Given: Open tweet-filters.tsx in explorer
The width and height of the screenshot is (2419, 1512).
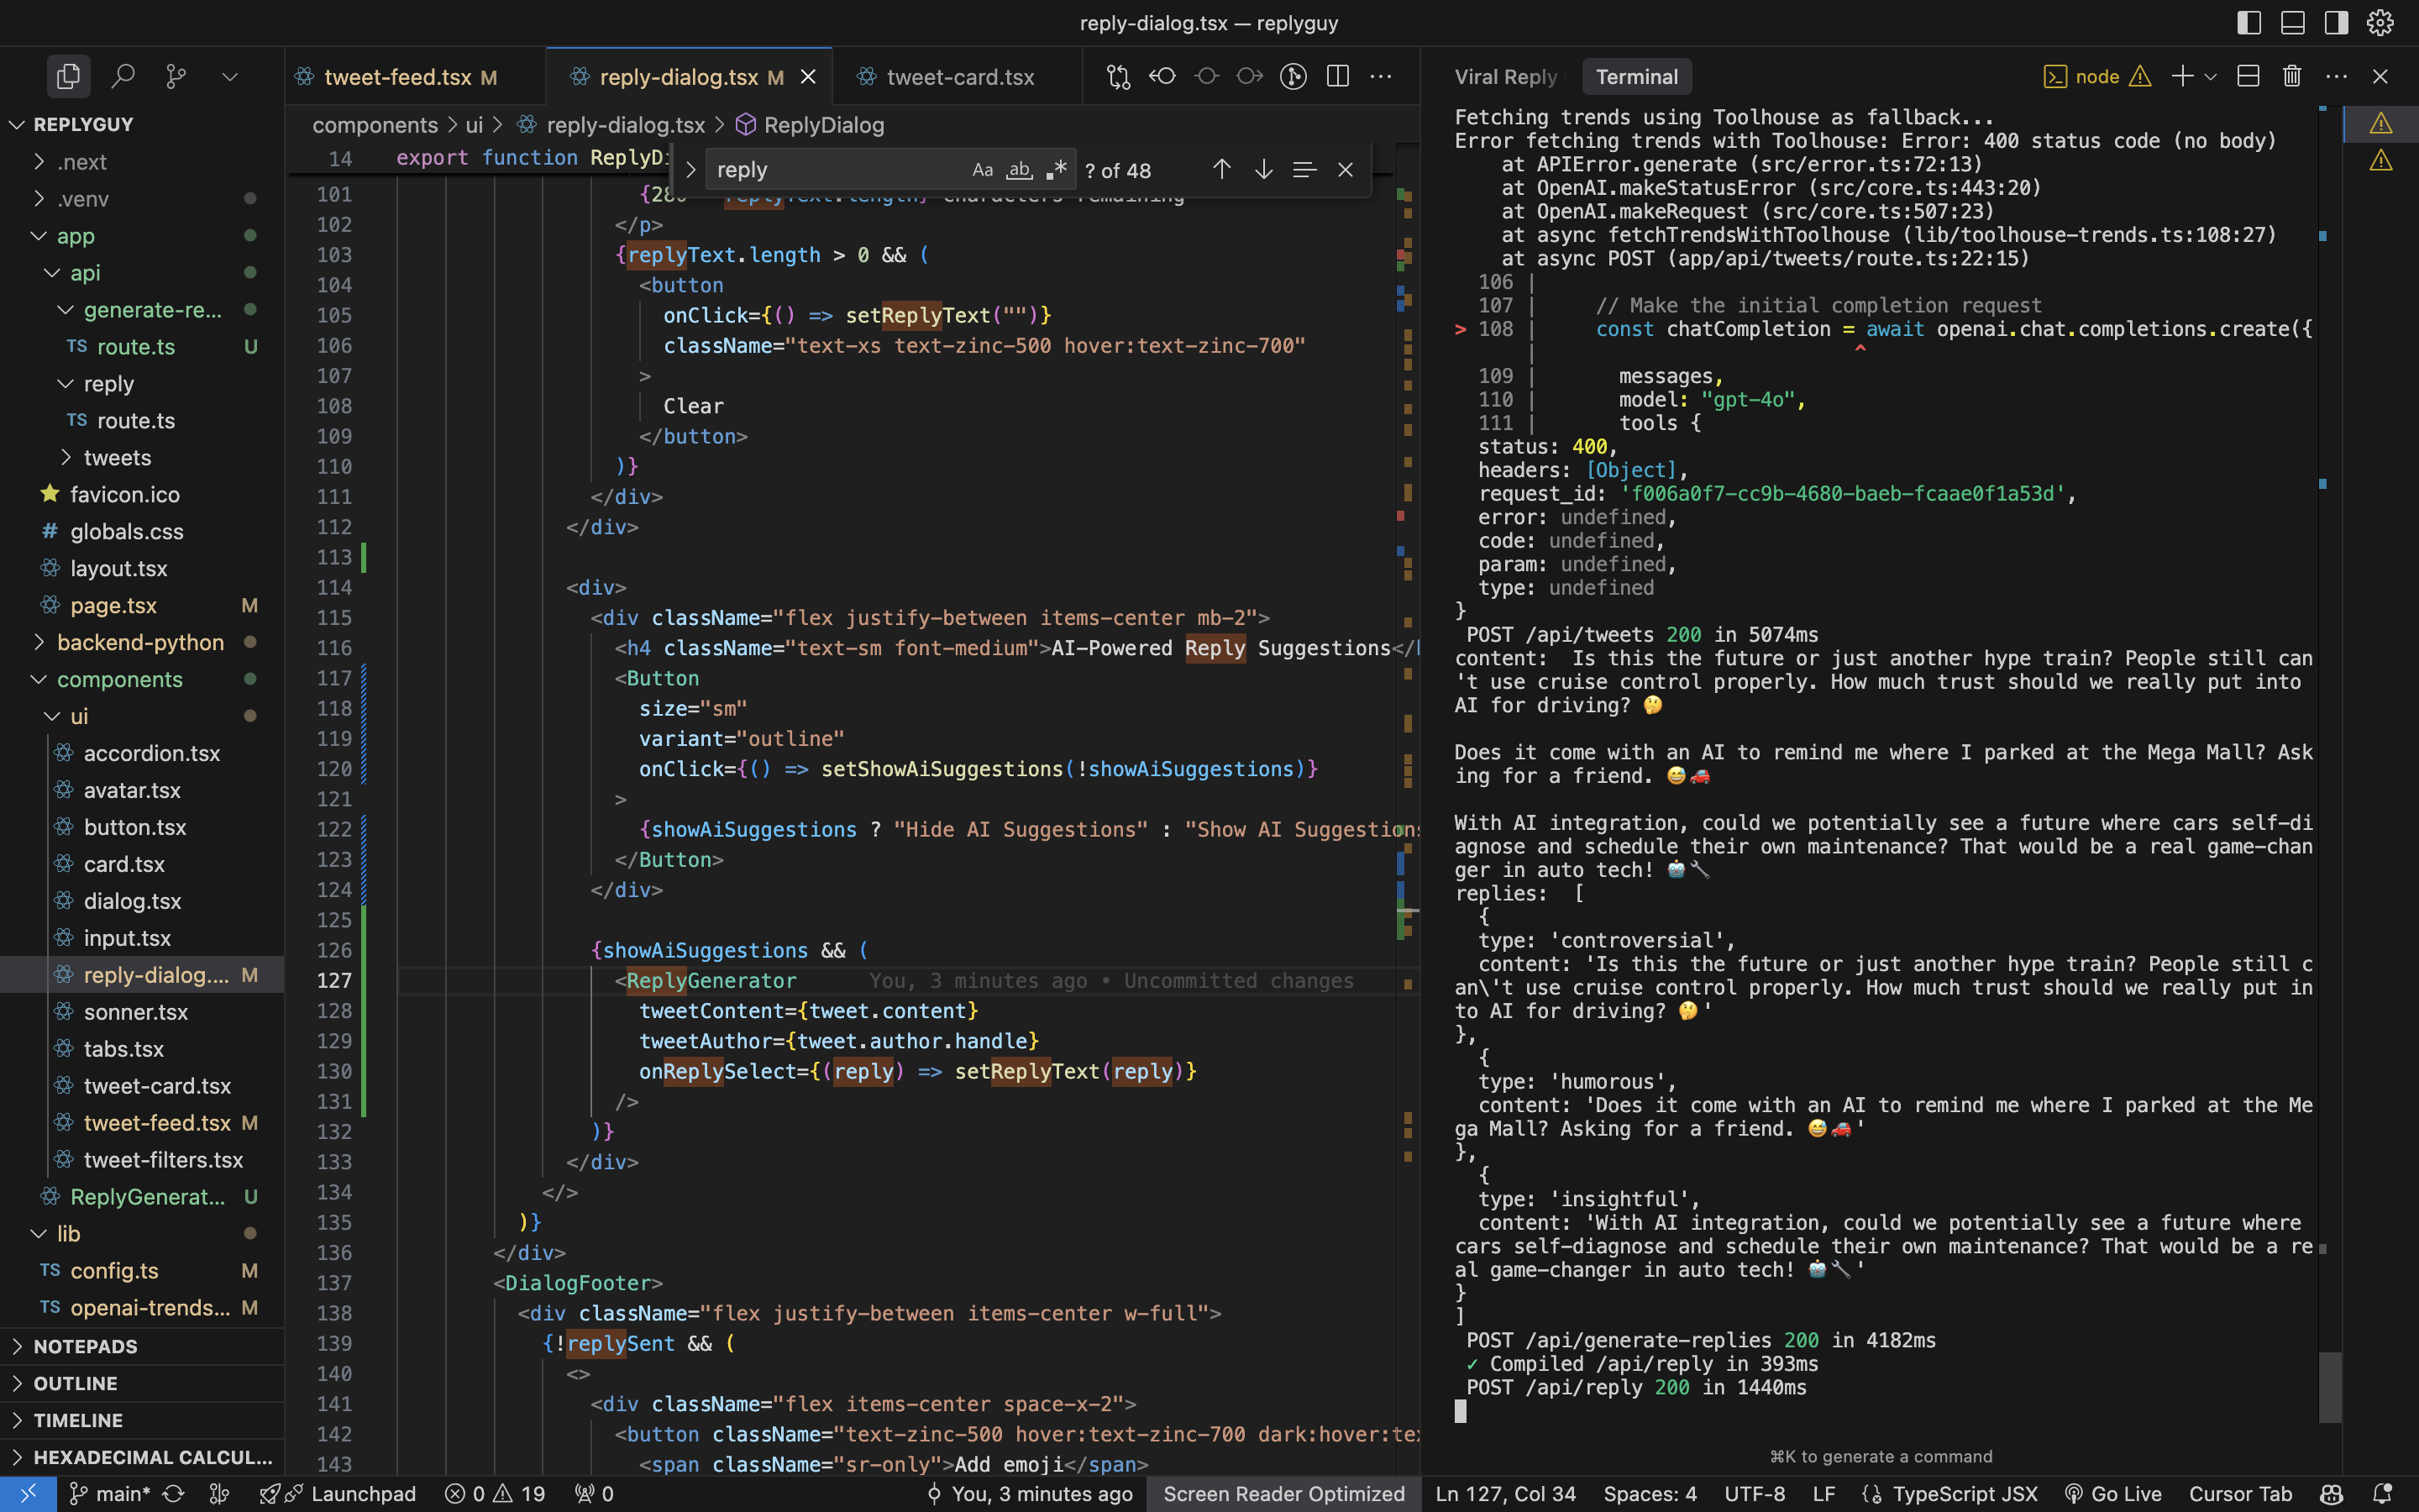Looking at the screenshot, I should pos(142,1160).
